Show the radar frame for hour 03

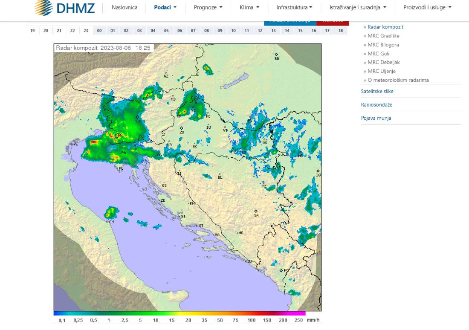point(139,31)
